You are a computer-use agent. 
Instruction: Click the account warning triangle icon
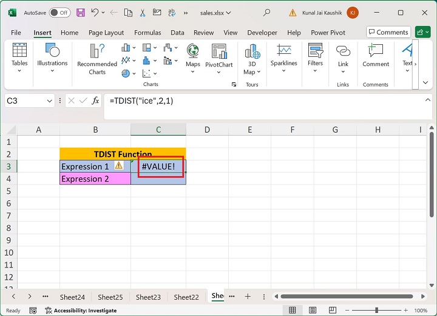click(x=293, y=13)
